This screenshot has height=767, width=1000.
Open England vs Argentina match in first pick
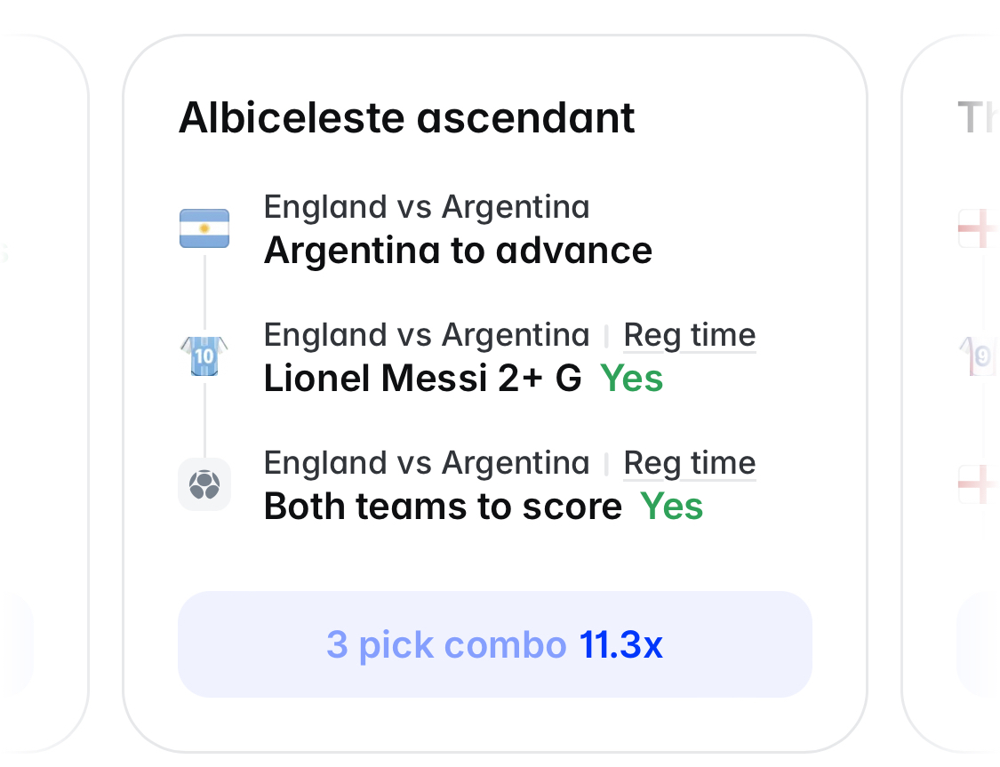point(427,207)
